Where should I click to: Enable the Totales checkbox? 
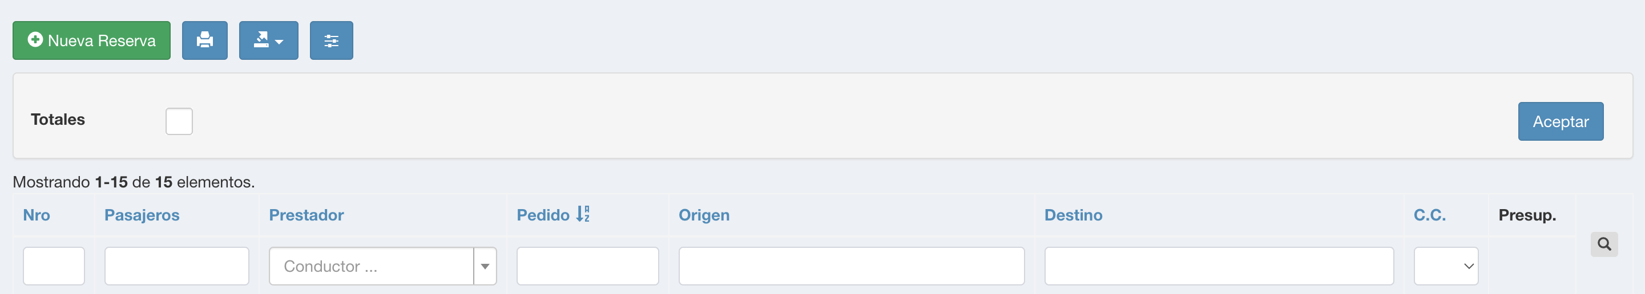pos(179,121)
